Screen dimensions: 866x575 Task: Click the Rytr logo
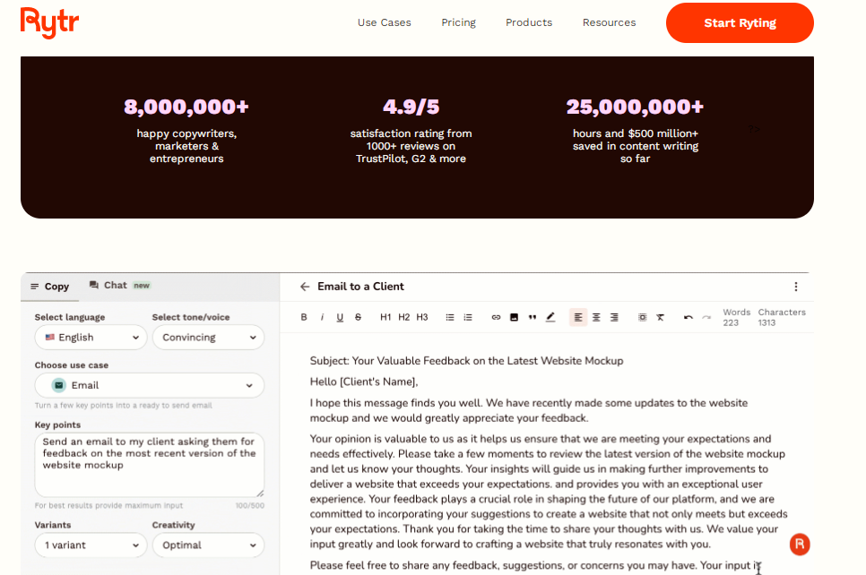coord(49,22)
